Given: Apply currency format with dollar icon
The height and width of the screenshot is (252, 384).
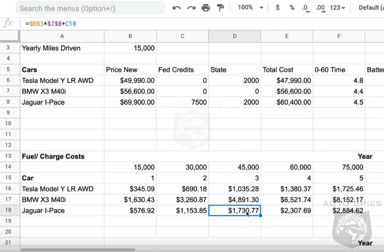Looking at the screenshot, I should pos(277,8).
